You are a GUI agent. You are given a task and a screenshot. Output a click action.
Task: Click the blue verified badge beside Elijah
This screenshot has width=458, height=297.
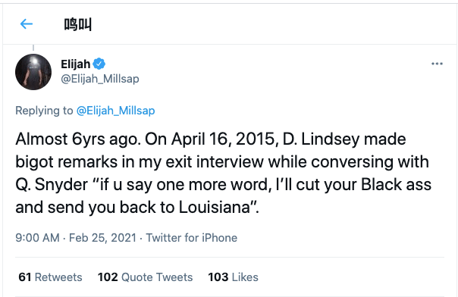click(x=99, y=64)
